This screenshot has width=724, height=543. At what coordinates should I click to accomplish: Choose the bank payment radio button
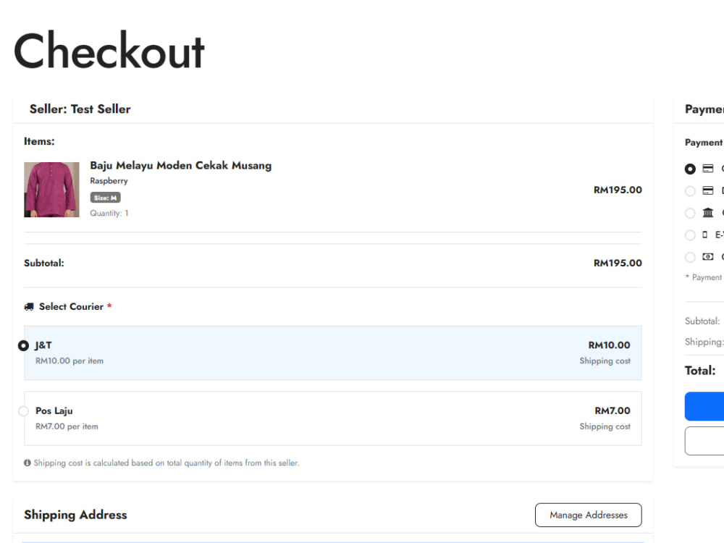[x=690, y=213]
